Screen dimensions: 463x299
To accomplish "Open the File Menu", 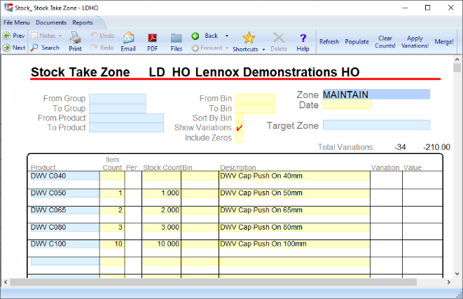I will 17,22.
